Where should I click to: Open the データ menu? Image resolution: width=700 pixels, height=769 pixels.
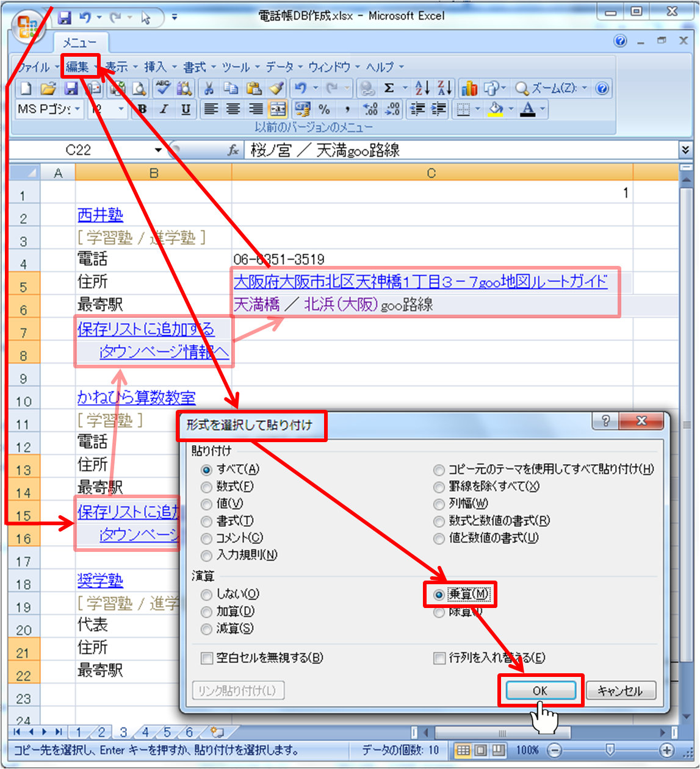[x=280, y=67]
